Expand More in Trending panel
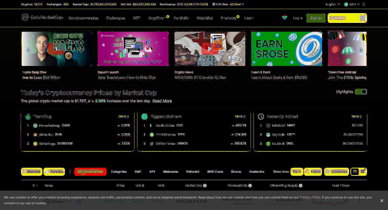The width and height of the screenshot is (388, 210). pos(124,116)
